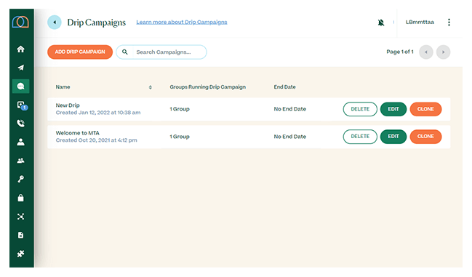Delete the New Drip campaign
The height and width of the screenshot is (277, 472).
click(x=360, y=109)
